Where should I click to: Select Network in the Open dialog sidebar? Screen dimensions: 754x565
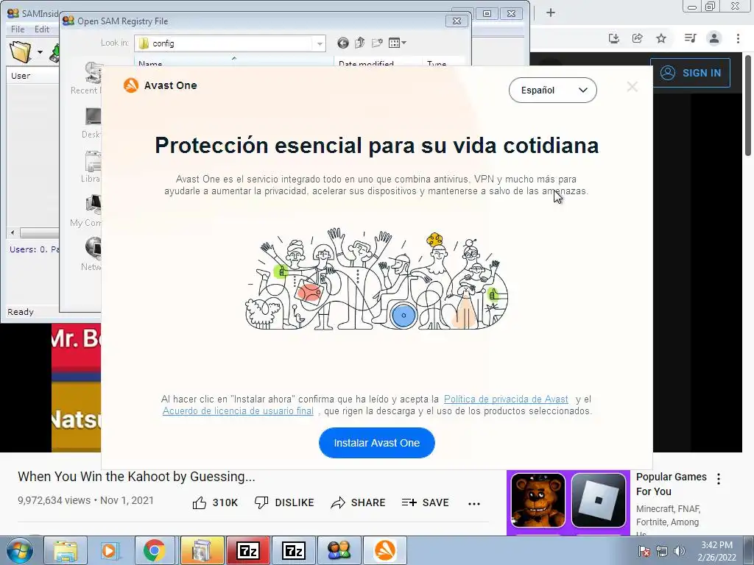[x=91, y=255]
